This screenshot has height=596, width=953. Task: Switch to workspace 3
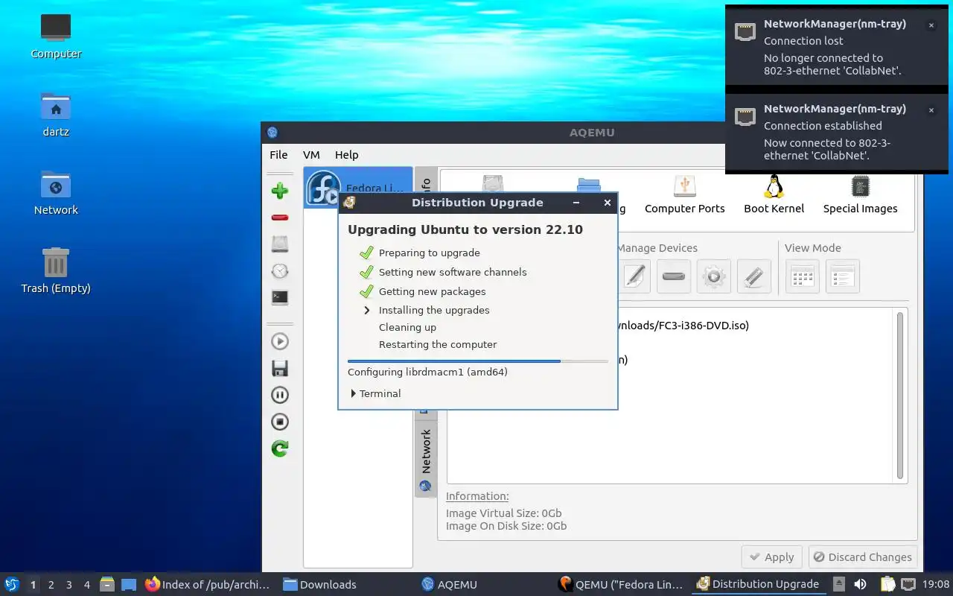pyautogui.click(x=68, y=585)
